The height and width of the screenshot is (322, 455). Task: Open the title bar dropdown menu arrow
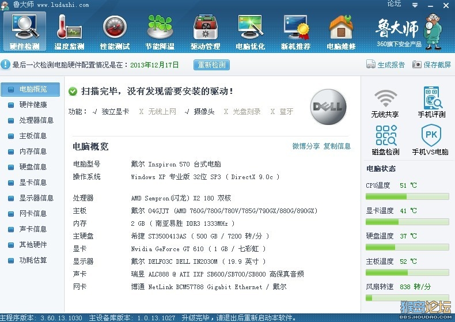point(415,5)
